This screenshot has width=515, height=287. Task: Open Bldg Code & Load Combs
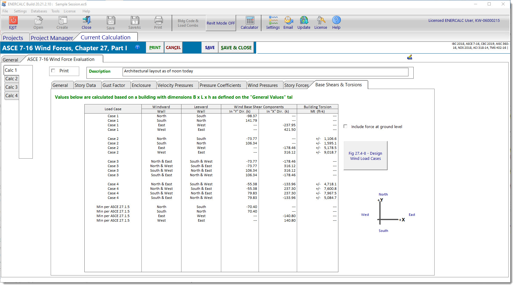[x=188, y=23]
